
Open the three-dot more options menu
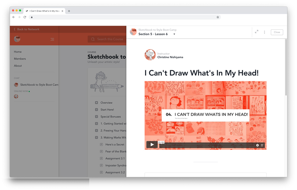pos(264,32)
